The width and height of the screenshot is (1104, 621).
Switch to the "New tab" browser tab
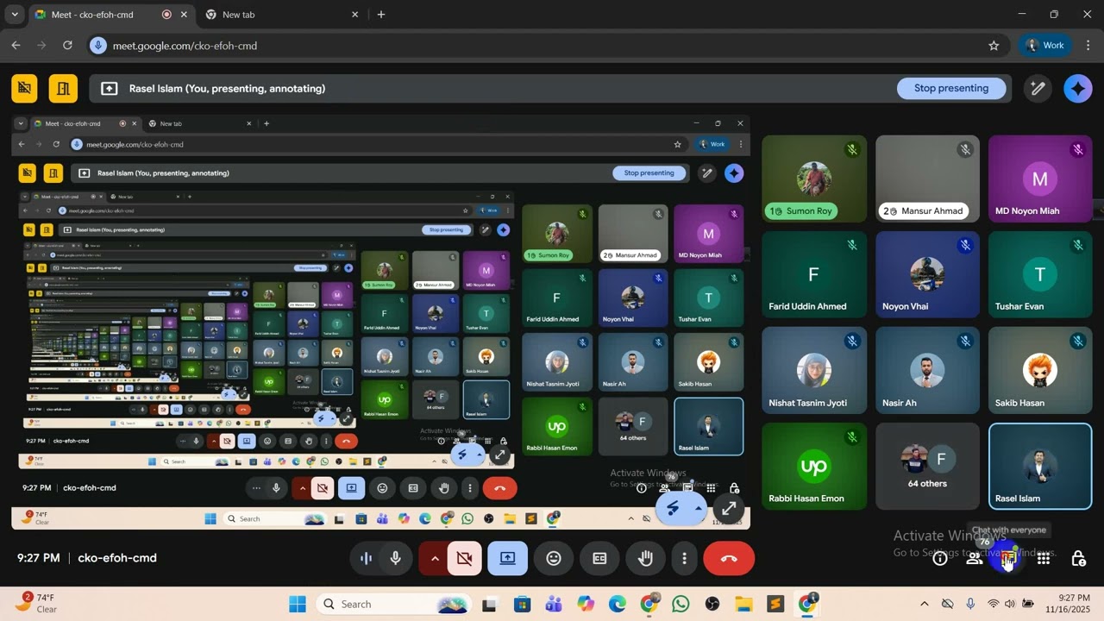point(281,15)
